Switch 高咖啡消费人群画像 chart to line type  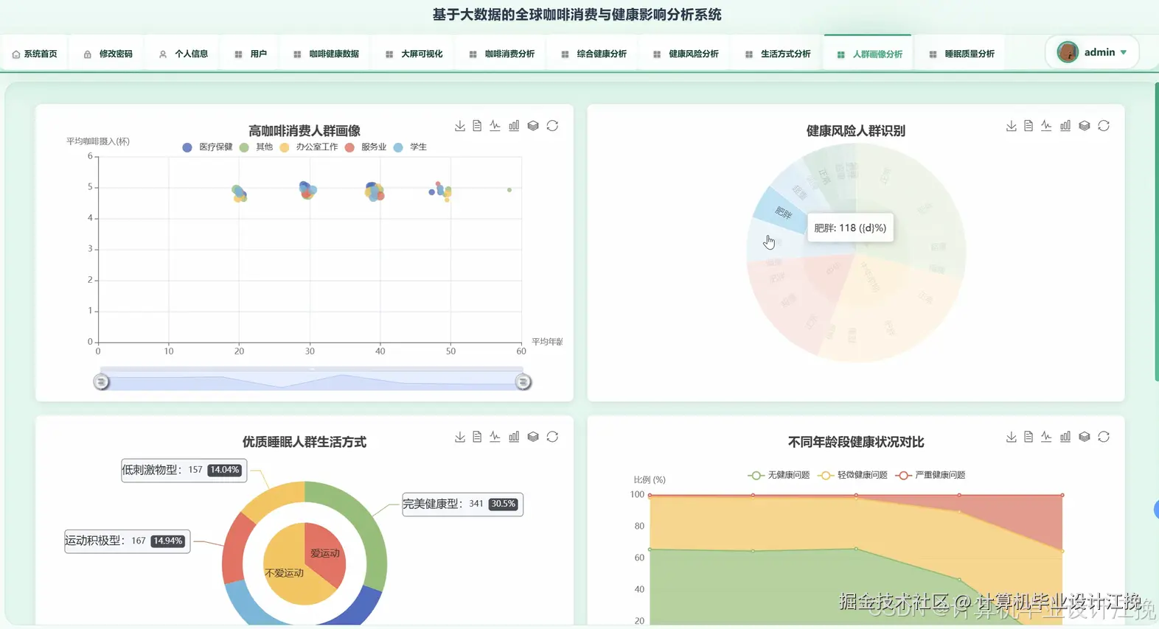click(495, 126)
